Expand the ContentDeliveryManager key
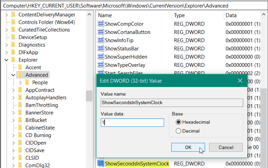The width and height of the screenshot is (268, 168). click(x=6, y=15)
